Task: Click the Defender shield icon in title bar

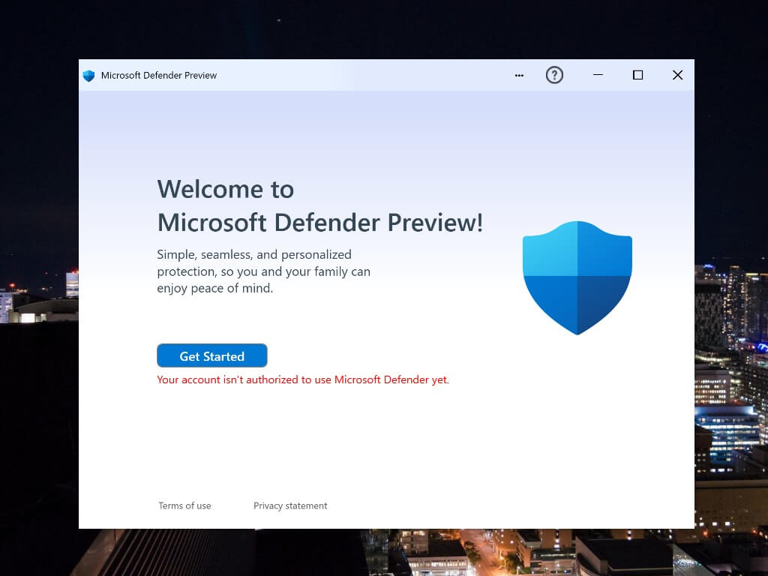Action: pos(88,76)
